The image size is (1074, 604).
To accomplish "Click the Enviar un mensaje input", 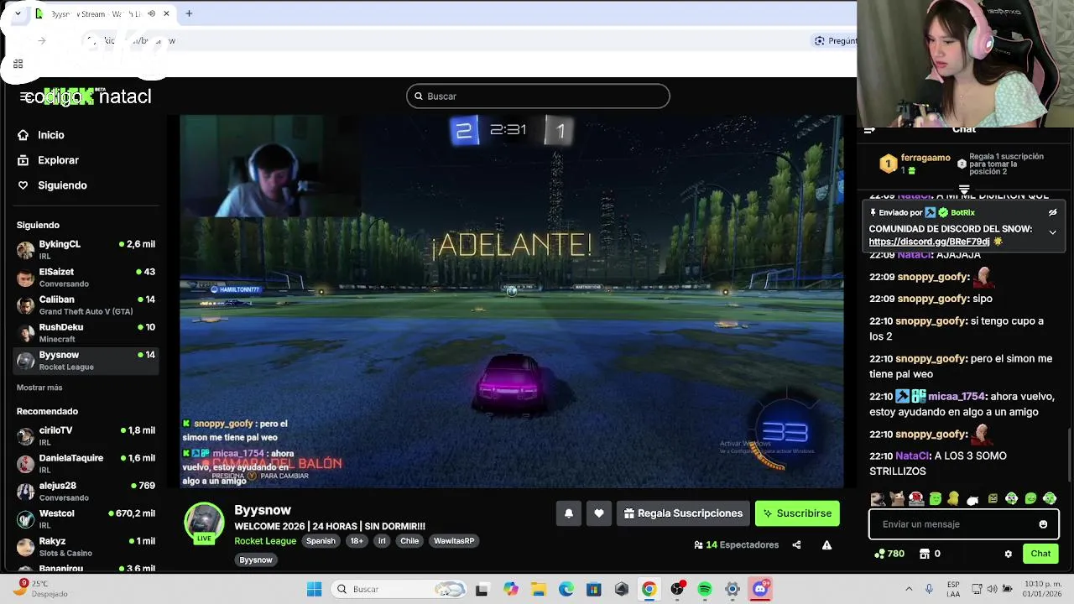I will 964,524.
